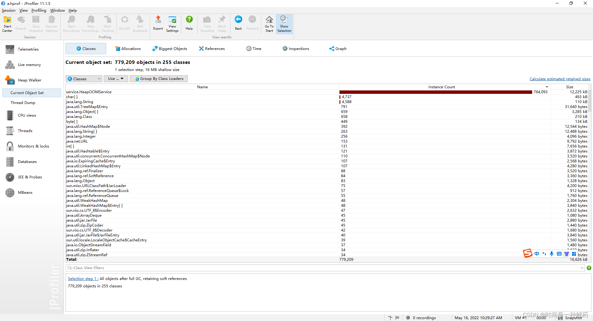Select Current Object Set in sidebar
Viewport: 593px width, 321px height.
pyautogui.click(x=32, y=93)
